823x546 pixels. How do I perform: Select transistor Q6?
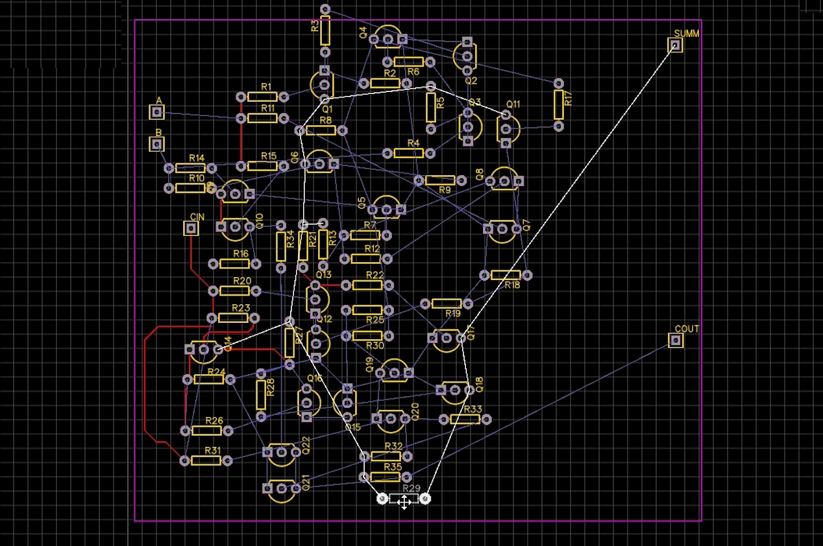pos(319,161)
